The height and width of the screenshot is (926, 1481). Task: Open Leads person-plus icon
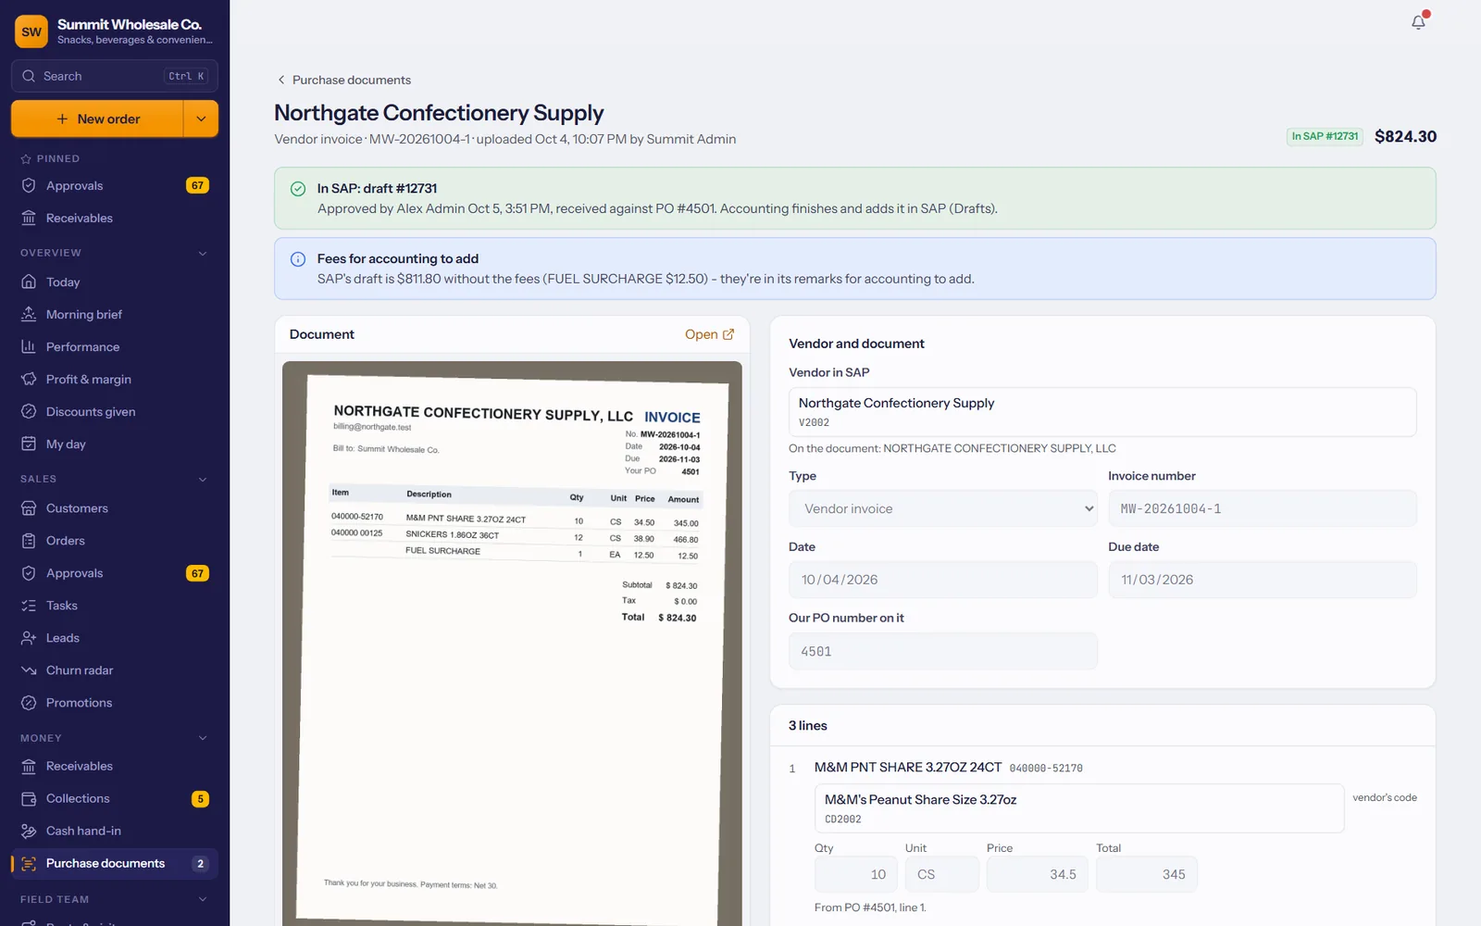click(x=115, y=637)
